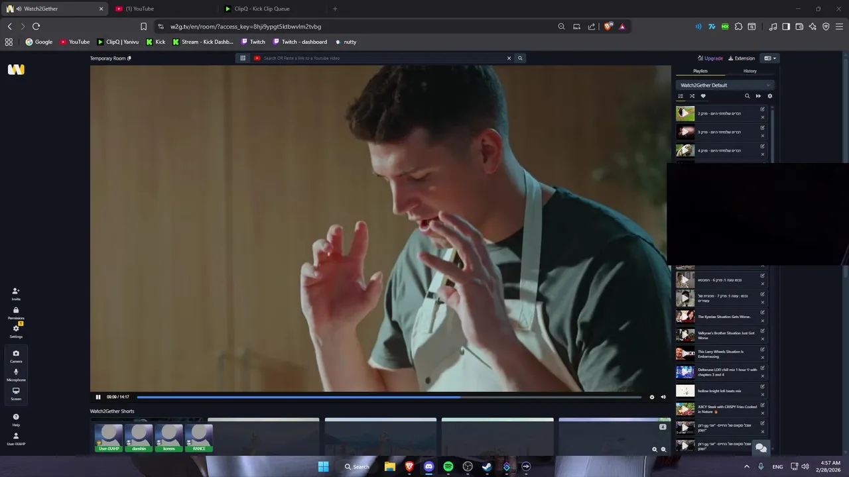The image size is (849, 477).
Task: Play 'The Kyedae Situation Gets Worse' item
Action: pyautogui.click(x=685, y=317)
